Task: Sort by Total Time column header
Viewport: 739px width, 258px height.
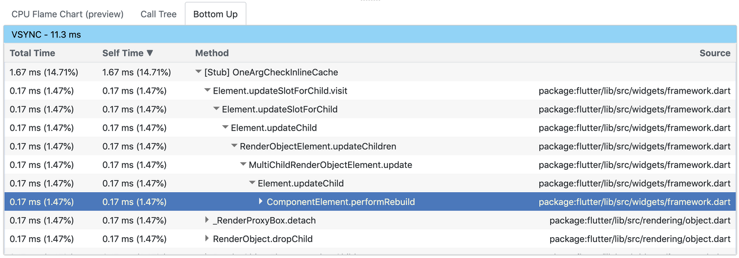Action: tap(32, 53)
